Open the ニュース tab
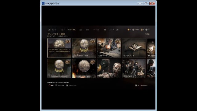The image size is (197, 111). click(x=54, y=30)
